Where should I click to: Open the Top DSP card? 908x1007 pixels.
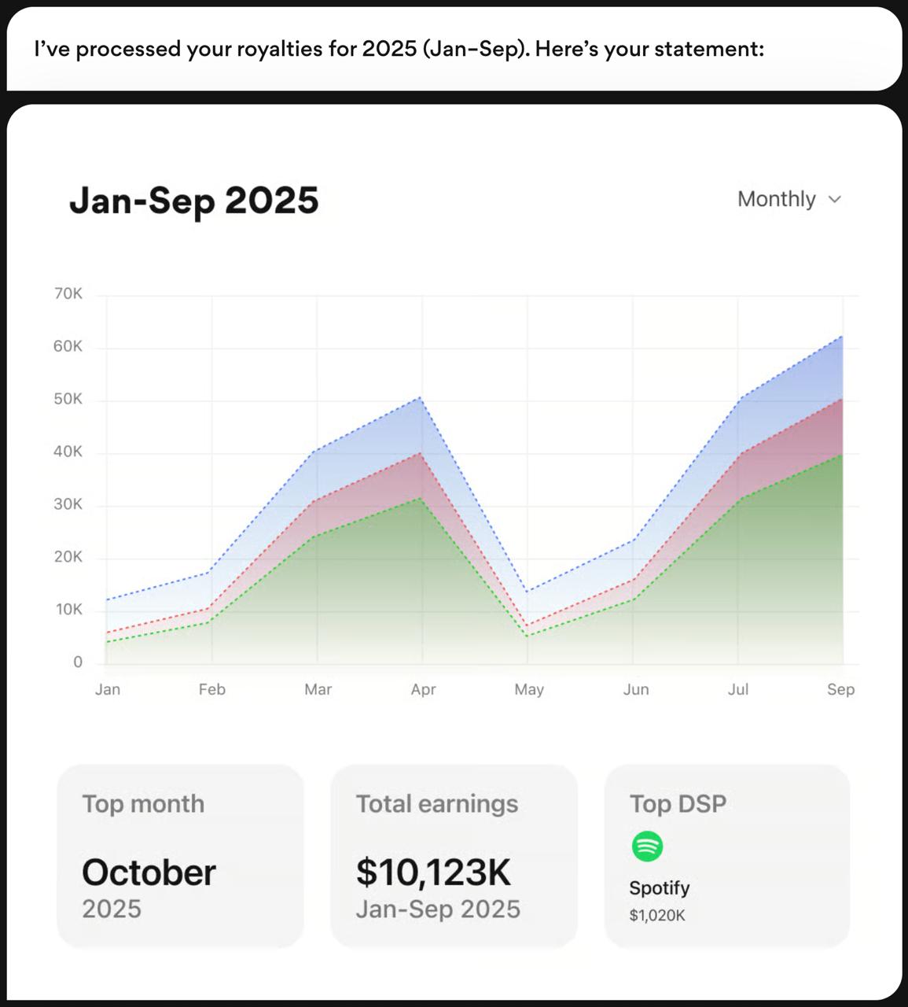pyautogui.click(x=726, y=855)
